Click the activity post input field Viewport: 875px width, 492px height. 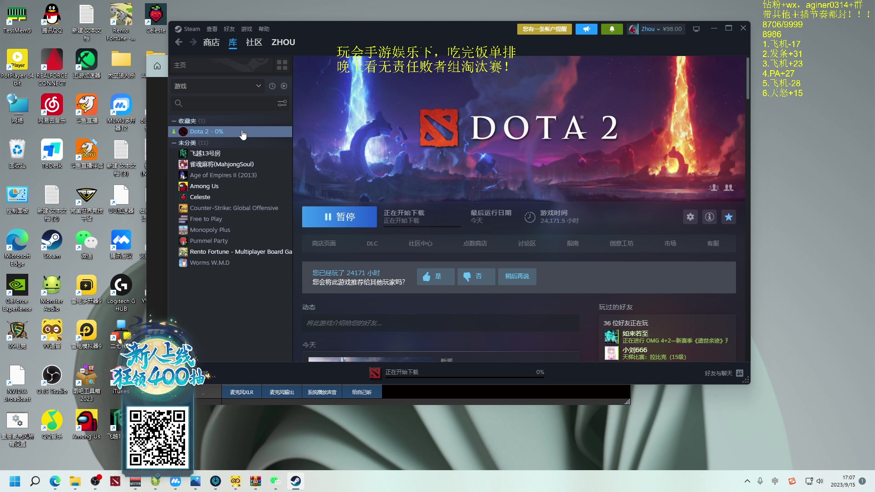[440, 323]
